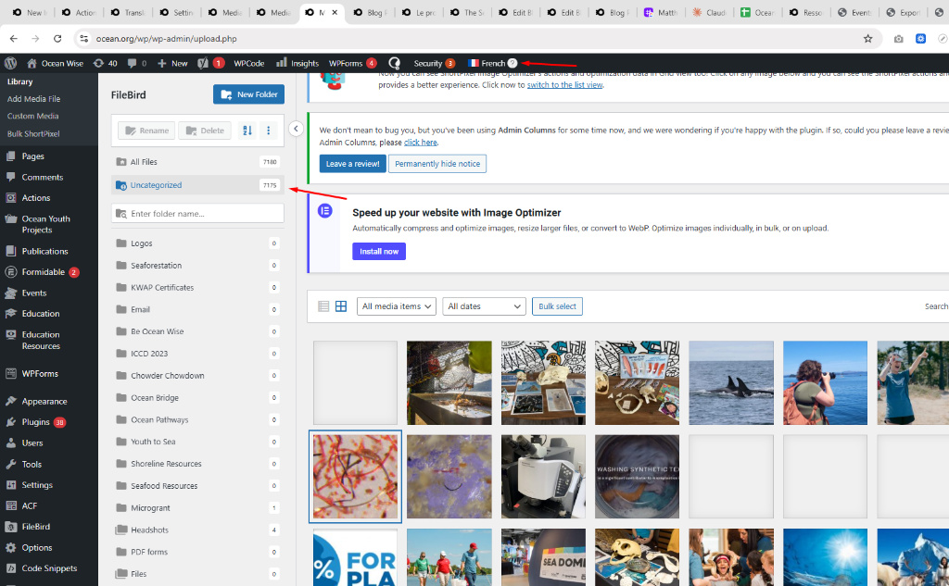Select the All Files folder
Screen dimensions: 949x586
click(x=198, y=161)
